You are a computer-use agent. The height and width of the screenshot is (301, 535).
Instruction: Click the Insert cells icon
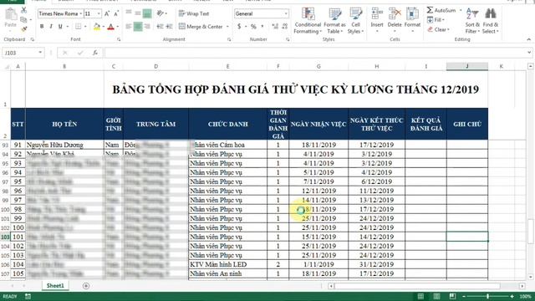(x=377, y=14)
